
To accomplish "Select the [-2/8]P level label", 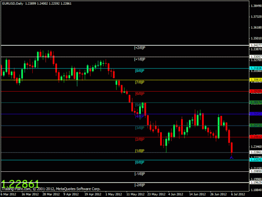I will point(140,185).
